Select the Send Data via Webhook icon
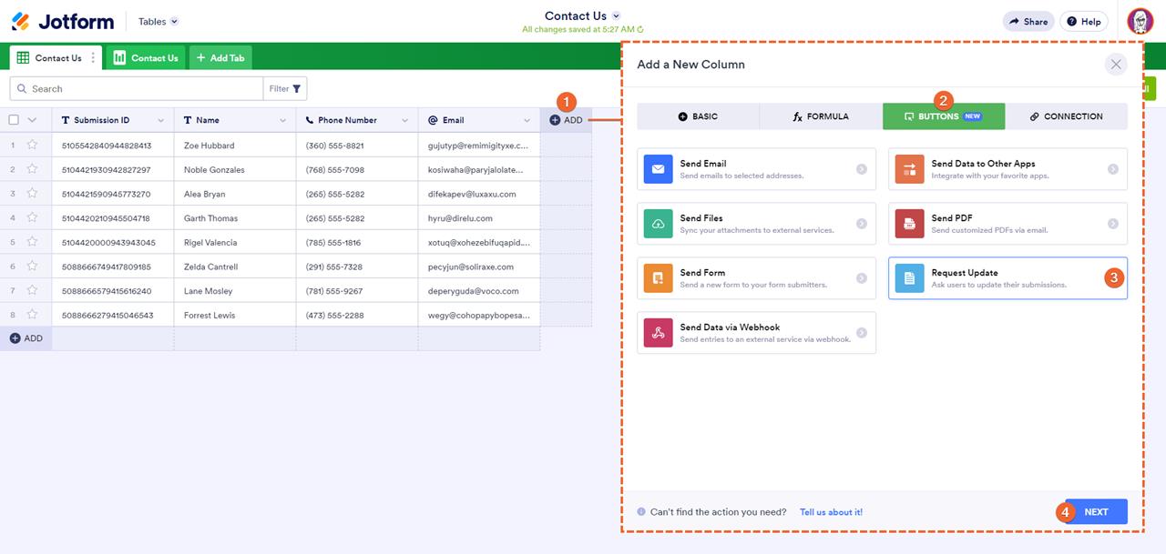The height and width of the screenshot is (554, 1166). tap(658, 332)
